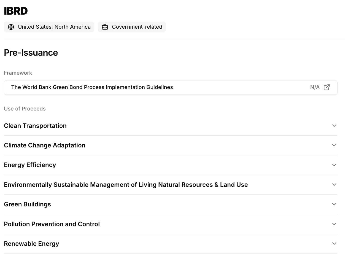Click the Use of Proceeds label
The image size is (345, 275).
coord(25,109)
